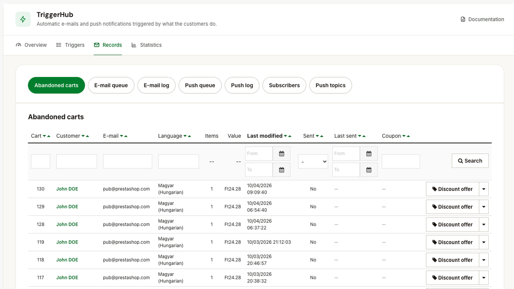Expand actions dropdown for cart 119
The image size is (514, 289).
tap(484, 242)
